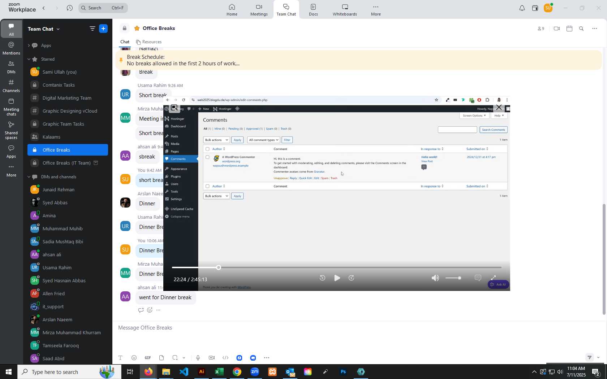
Task: Click the filter chats icon
Action: click(92, 29)
